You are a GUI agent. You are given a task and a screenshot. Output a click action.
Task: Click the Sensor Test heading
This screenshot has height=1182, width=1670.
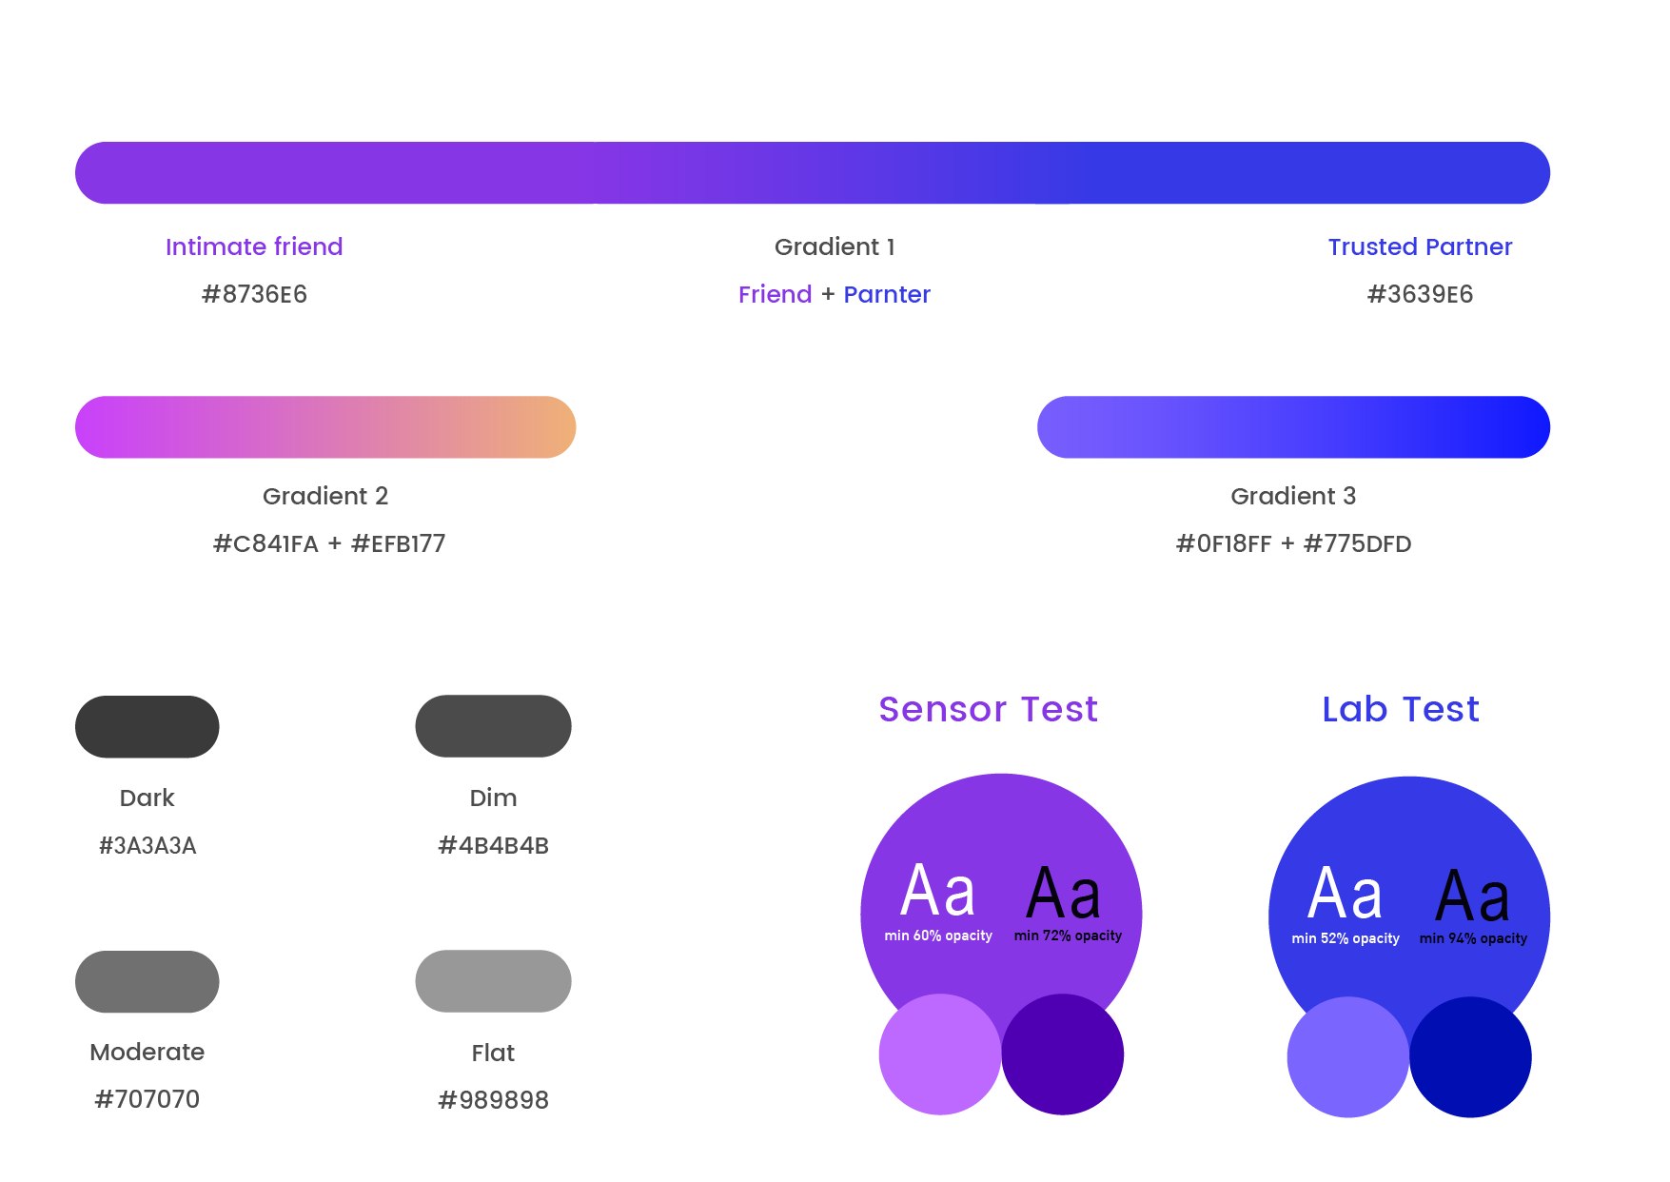pyautogui.click(x=988, y=709)
